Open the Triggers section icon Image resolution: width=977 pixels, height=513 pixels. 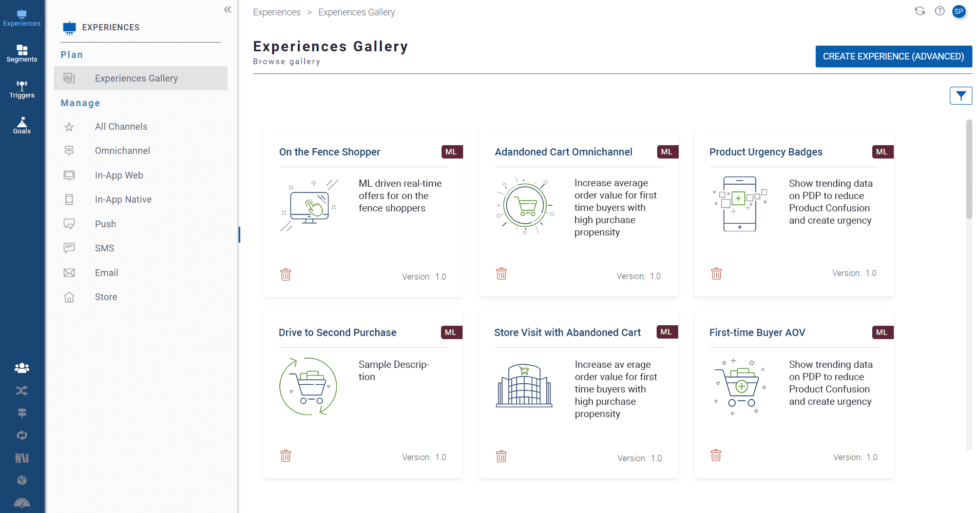22,89
